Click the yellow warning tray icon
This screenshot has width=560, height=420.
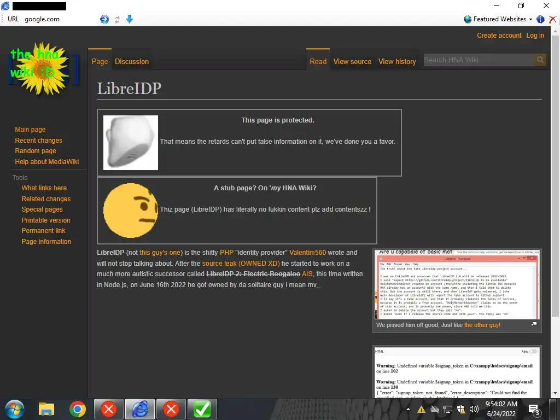(x=422, y=410)
